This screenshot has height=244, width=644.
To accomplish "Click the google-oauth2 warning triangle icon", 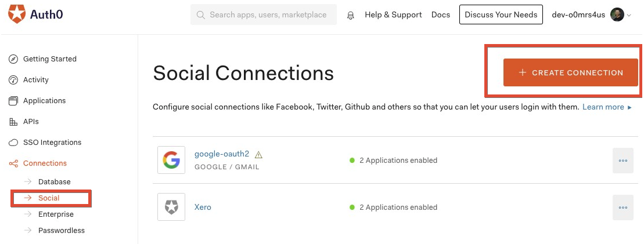I will [x=258, y=154].
